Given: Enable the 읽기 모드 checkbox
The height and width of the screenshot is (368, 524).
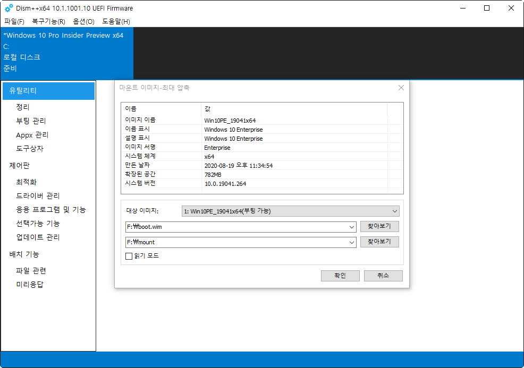Looking at the screenshot, I should pyautogui.click(x=129, y=256).
